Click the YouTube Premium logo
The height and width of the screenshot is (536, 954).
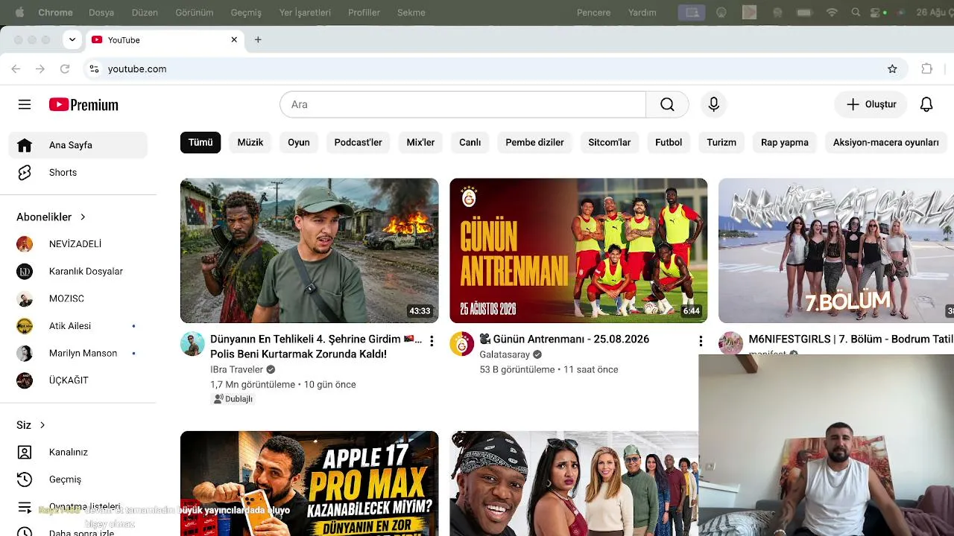click(x=83, y=105)
